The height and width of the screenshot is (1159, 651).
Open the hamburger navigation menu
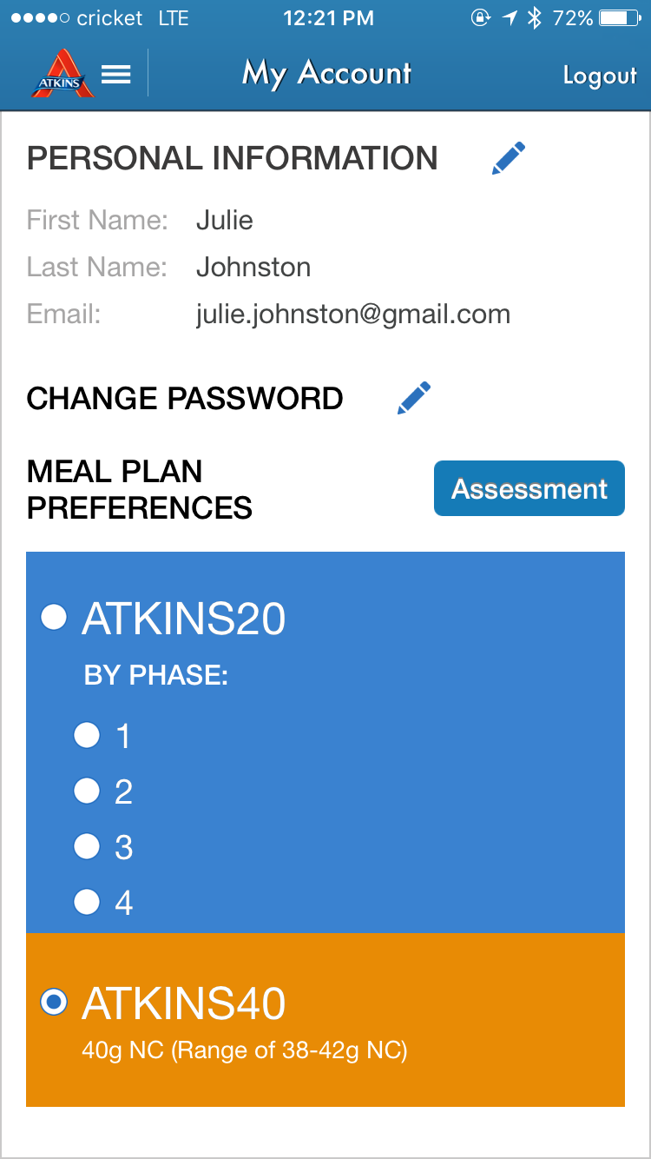click(x=116, y=75)
